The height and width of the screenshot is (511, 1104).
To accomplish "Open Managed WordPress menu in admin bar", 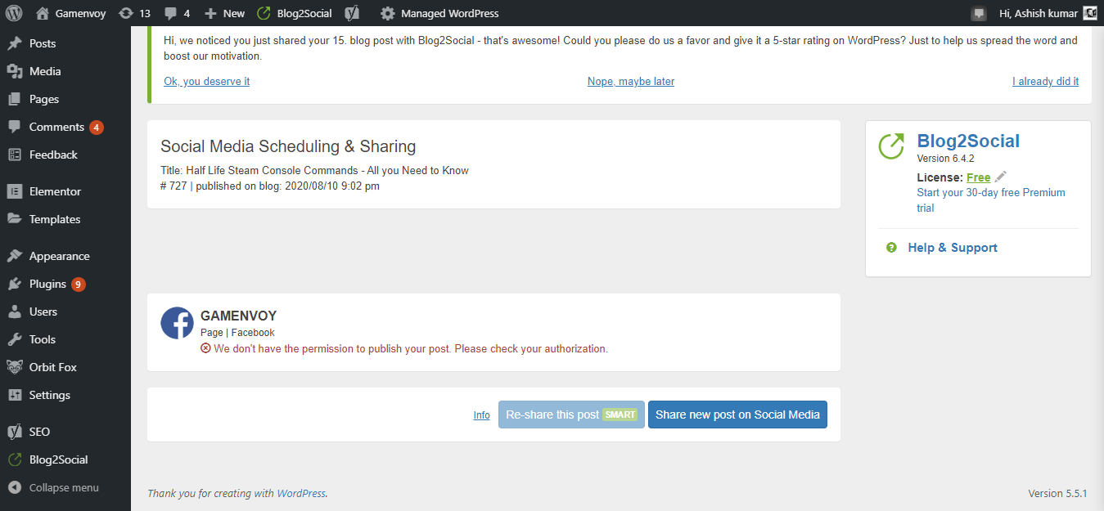I will (x=439, y=13).
